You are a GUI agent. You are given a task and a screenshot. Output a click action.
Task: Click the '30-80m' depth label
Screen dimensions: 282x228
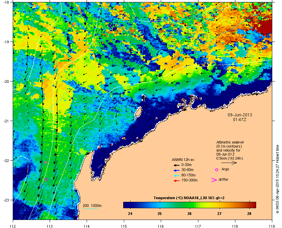pyautogui.click(x=187, y=170)
